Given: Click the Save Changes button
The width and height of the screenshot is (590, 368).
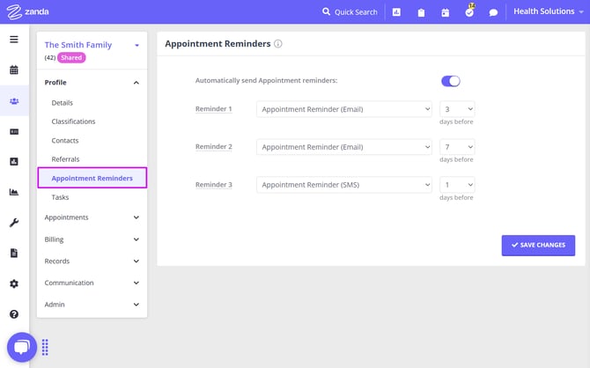Looking at the screenshot, I should pos(538,245).
